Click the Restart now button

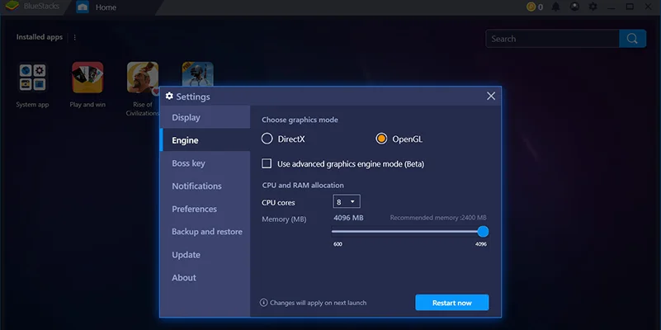[452, 303]
